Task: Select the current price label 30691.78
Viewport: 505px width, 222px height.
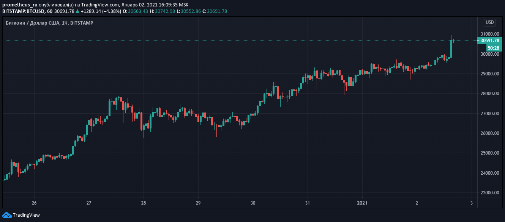Action: click(490, 41)
